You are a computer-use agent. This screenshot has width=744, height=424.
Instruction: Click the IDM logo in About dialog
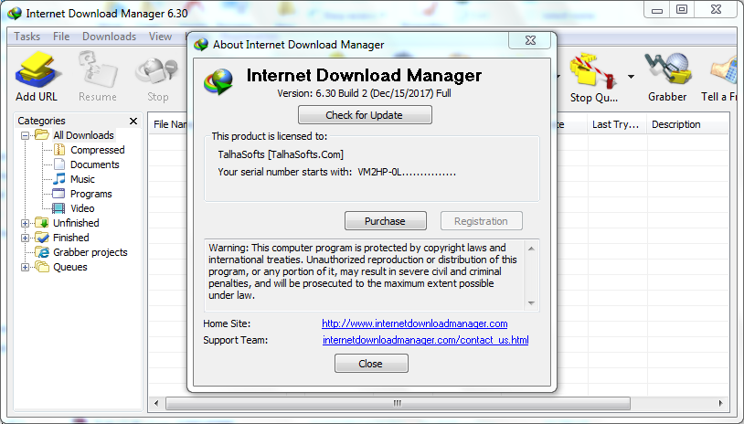[x=218, y=81]
